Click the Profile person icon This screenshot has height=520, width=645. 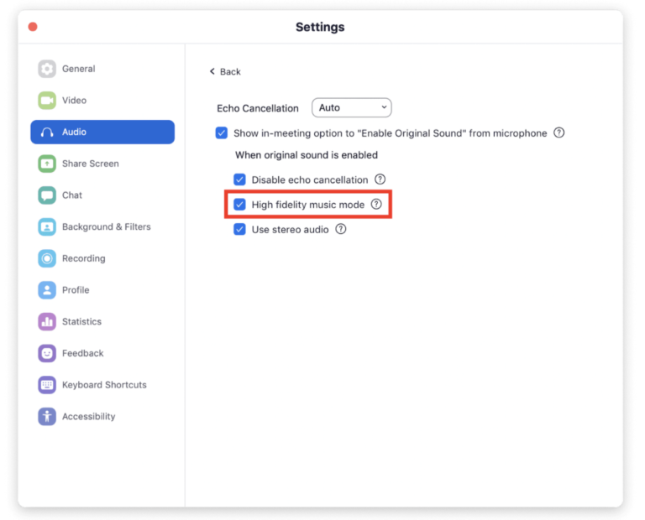coord(47,290)
